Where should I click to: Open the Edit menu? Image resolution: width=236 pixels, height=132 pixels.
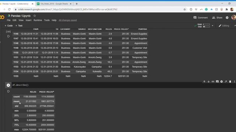pyautogui.click(x=14, y=20)
